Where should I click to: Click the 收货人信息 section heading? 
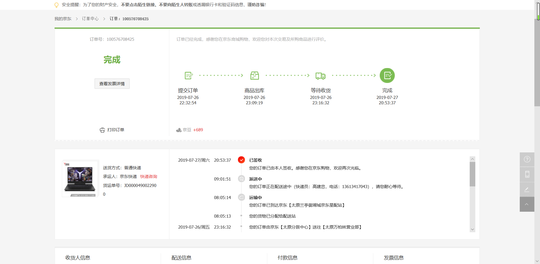[78, 258]
